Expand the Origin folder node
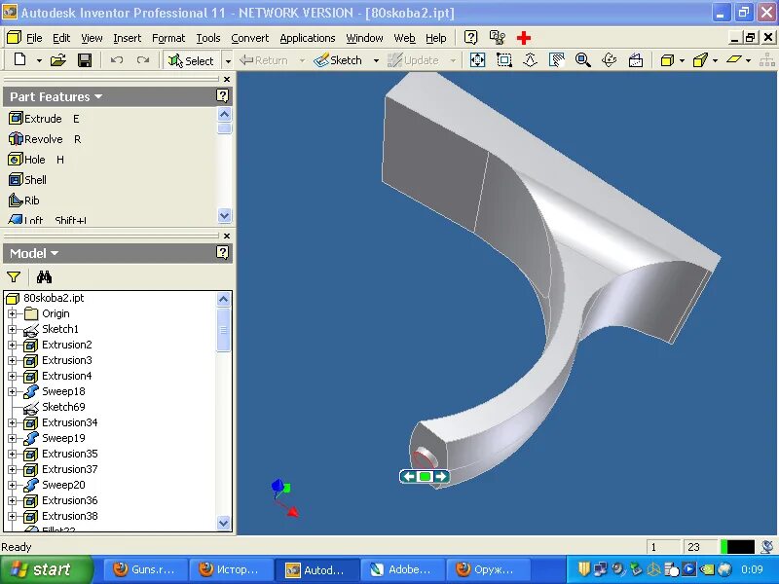 coord(12,313)
